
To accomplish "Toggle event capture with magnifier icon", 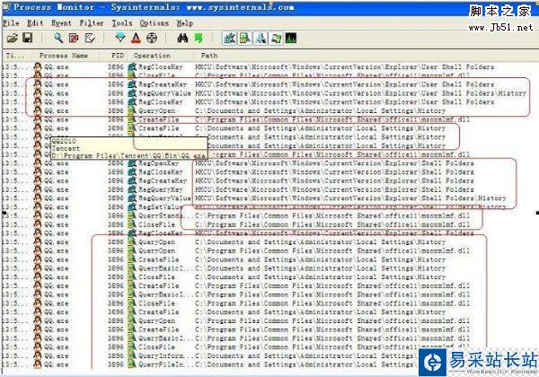I will (x=58, y=38).
